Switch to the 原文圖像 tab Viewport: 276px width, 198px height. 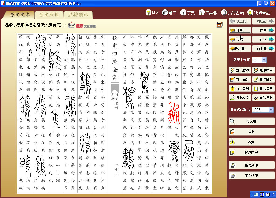click(49, 15)
